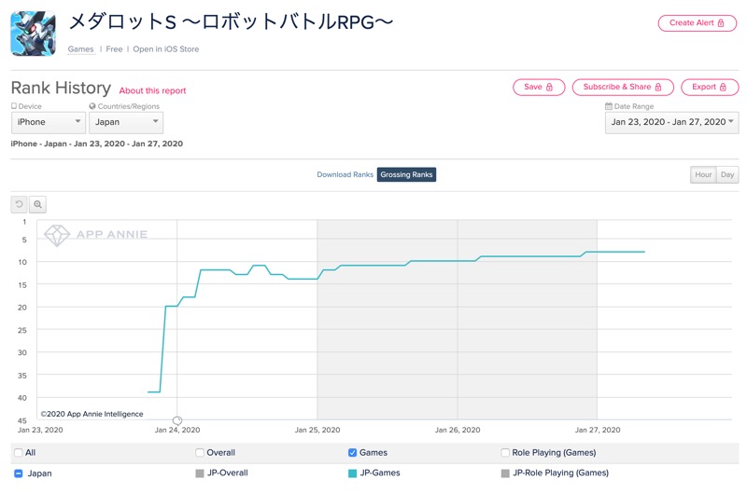
Task: Click Subscribe & Share button
Action: click(x=623, y=87)
